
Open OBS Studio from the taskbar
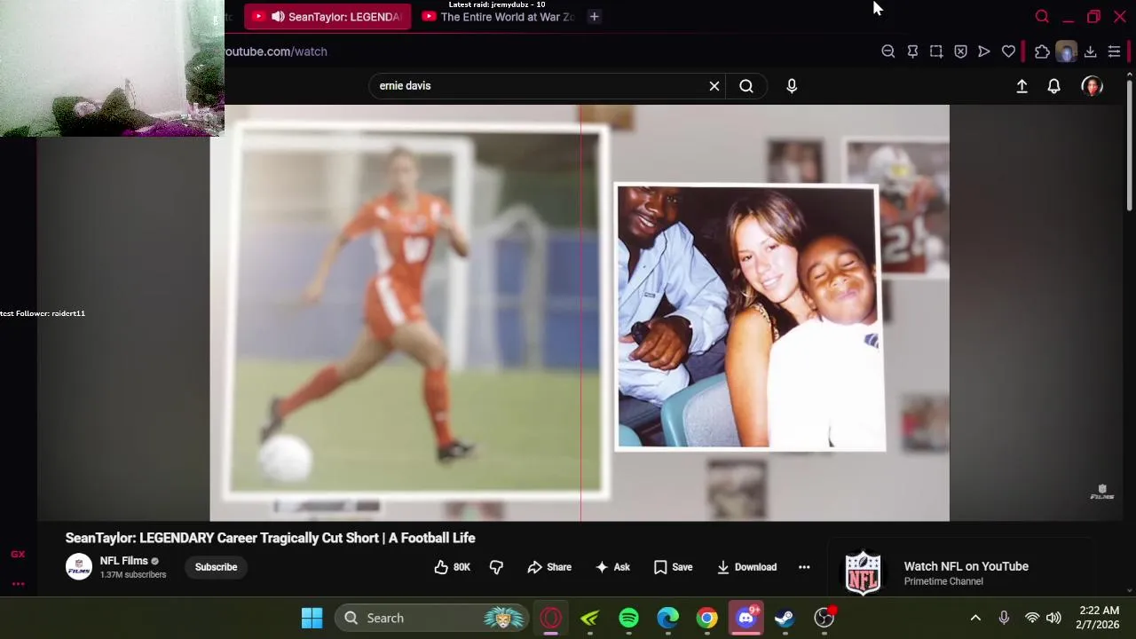824,618
